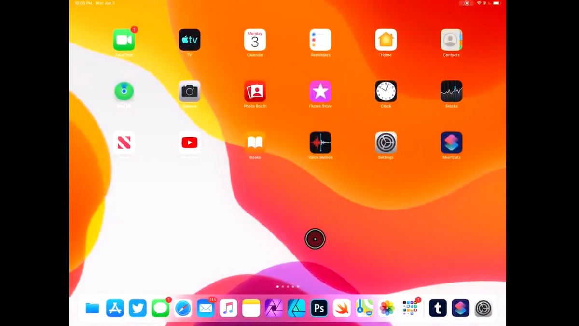The image size is (579, 326).
Task: Open Affinity Designer from the dock
Action: 296,308
